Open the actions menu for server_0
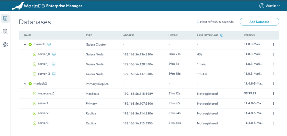 273,54
